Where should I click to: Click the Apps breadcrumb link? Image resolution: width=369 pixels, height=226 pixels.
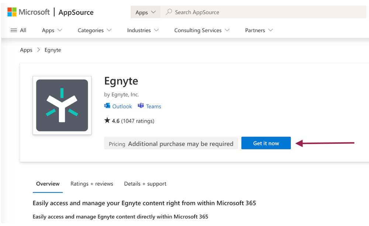point(26,50)
